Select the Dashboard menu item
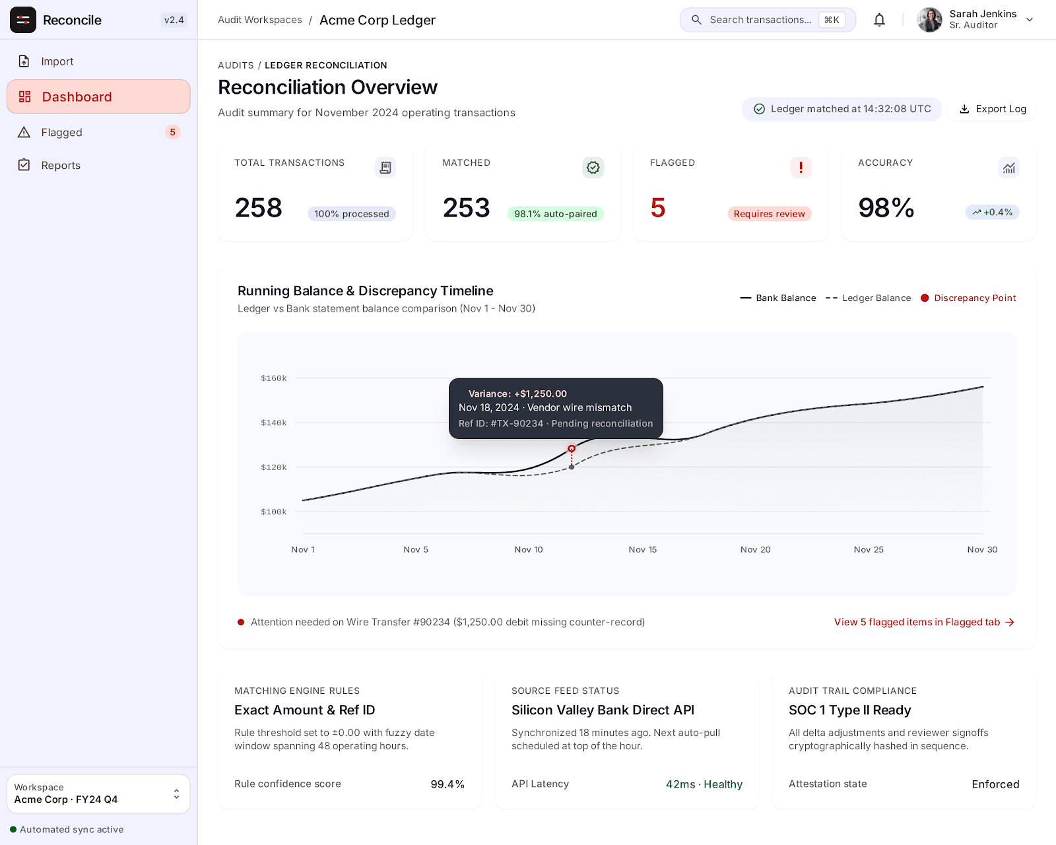 click(98, 96)
